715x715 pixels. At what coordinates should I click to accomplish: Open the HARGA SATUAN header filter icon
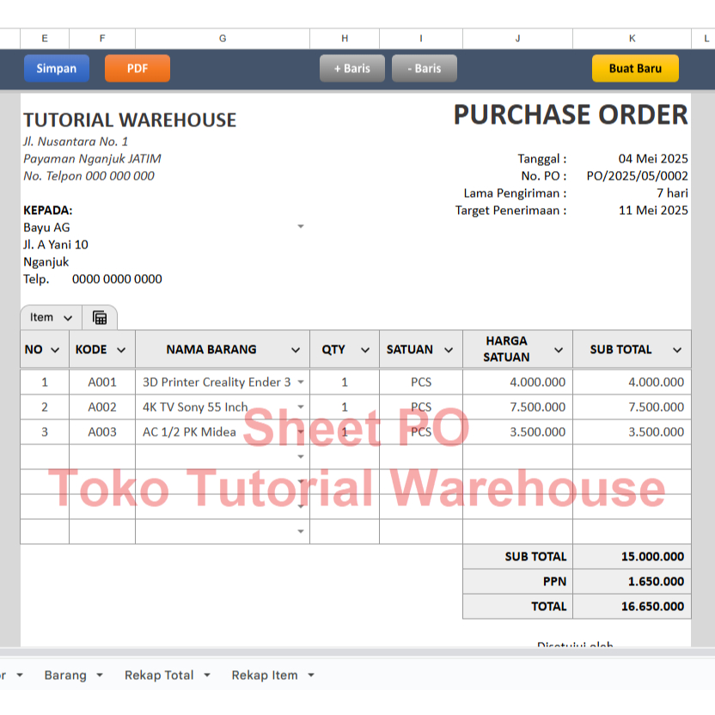coord(559,349)
